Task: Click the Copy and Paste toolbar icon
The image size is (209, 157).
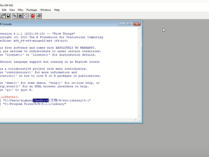Action: (26, 16)
